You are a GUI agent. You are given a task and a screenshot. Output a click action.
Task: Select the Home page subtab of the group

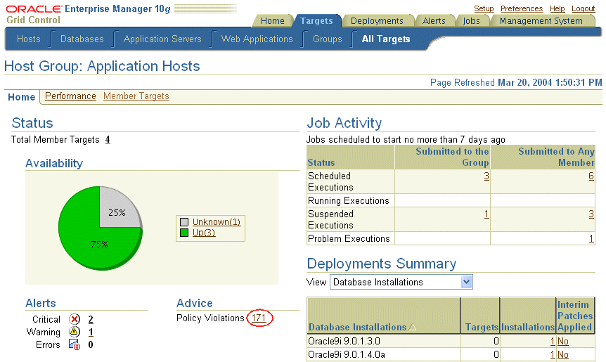[22, 97]
